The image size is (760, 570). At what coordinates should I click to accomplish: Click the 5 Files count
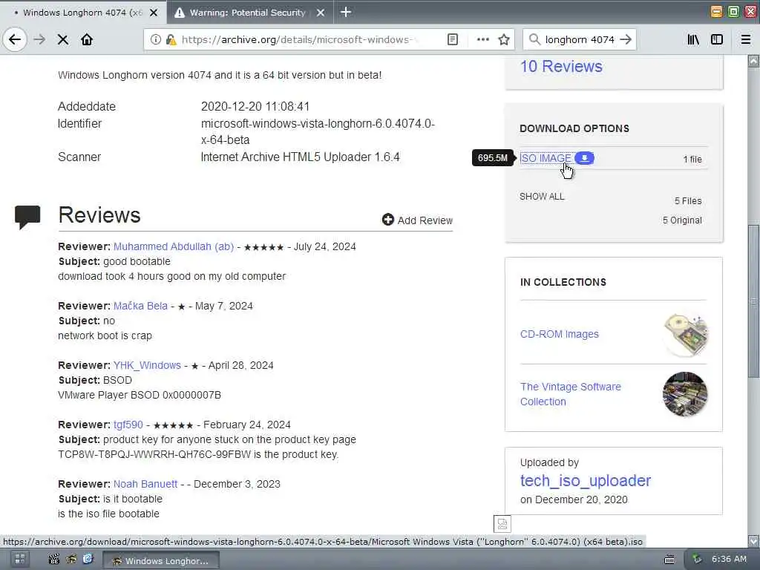(x=688, y=200)
